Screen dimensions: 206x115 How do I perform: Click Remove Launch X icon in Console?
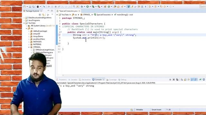coord(174,80)
